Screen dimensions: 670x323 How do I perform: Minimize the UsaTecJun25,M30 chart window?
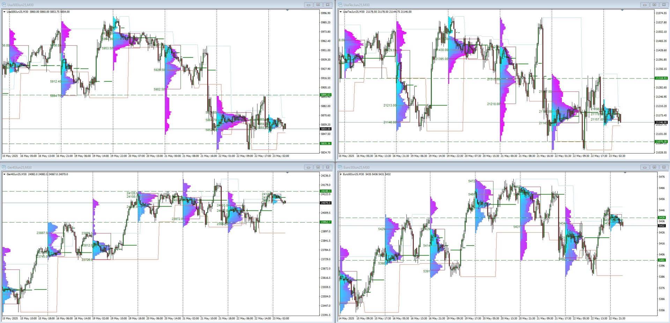pos(645,5)
